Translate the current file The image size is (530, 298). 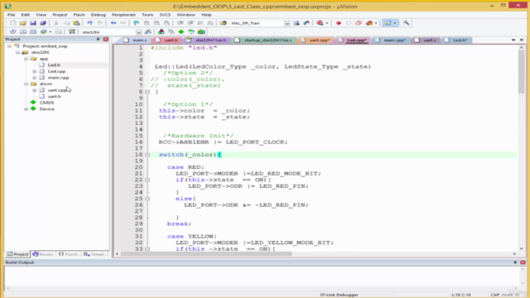[13, 31]
